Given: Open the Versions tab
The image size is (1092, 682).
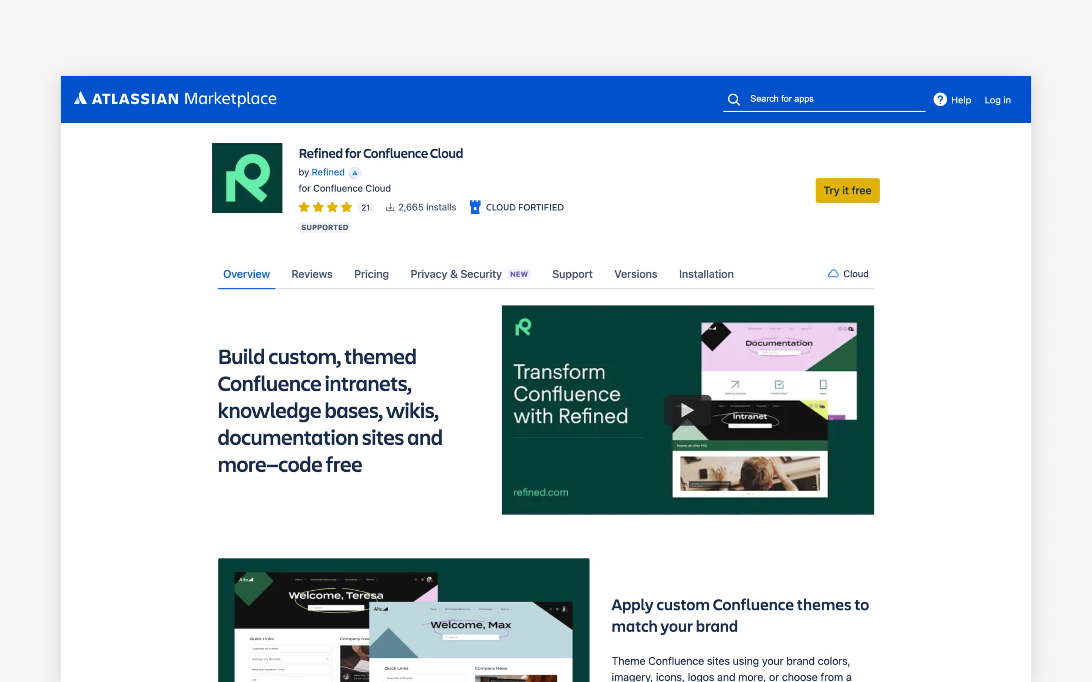Looking at the screenshot, I should tap(635, 274).
